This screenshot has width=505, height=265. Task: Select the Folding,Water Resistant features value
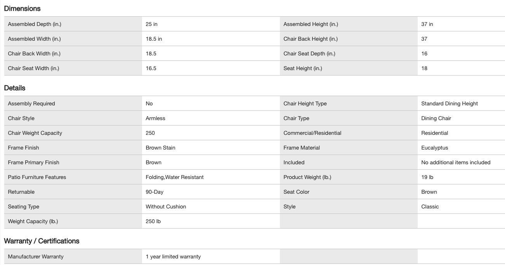click(x=174, y=177)
